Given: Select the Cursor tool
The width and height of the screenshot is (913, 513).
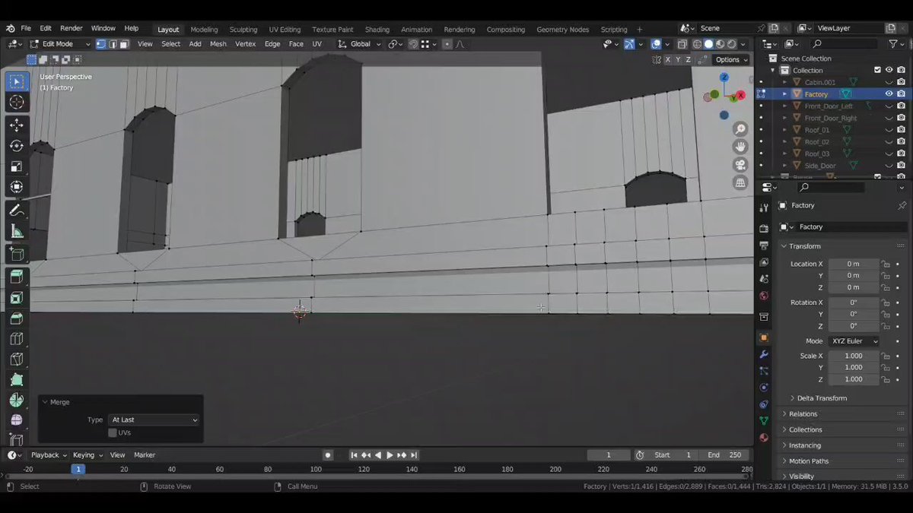Looking at the screenshot, I should point(17,102).
